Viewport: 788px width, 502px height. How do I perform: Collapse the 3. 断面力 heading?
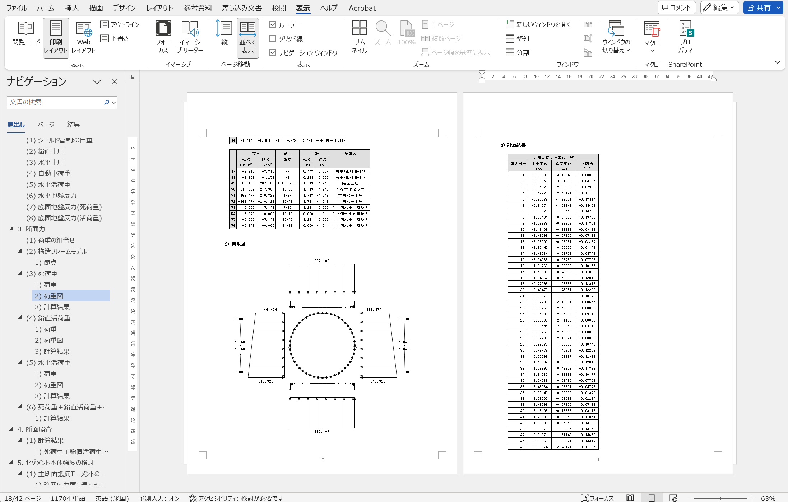tap(11, 229)
